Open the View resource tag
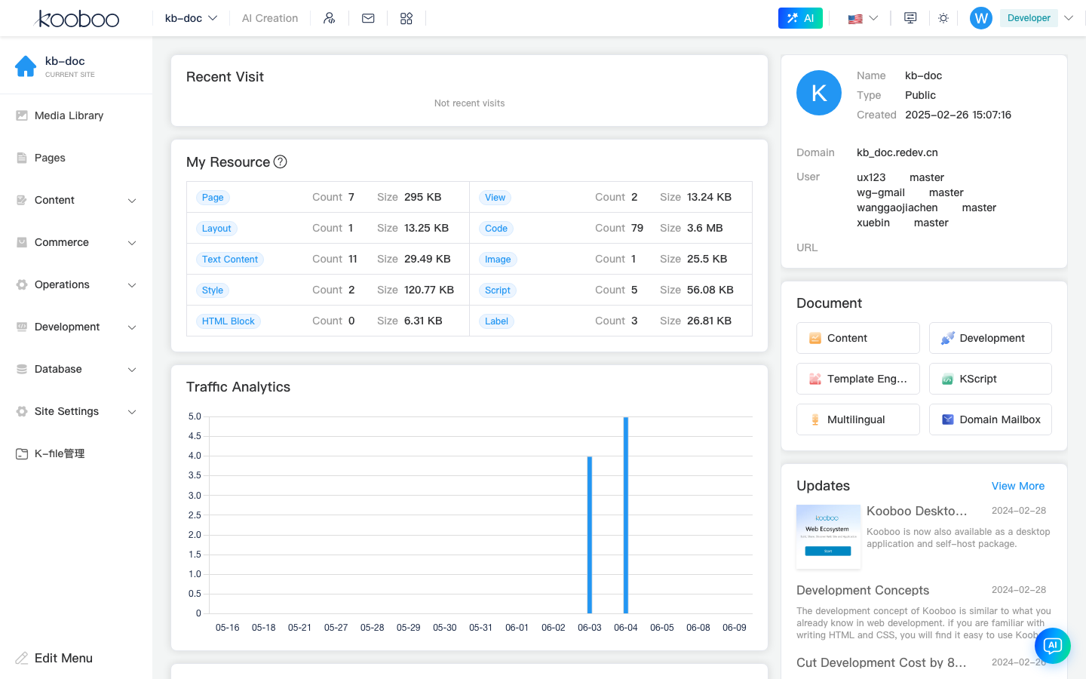The width and height of the screenshot is (1086, 679). (x=495, y=198)
